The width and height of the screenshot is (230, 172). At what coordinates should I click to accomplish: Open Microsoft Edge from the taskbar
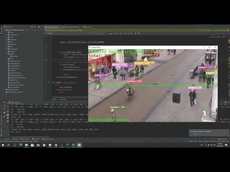21,145
